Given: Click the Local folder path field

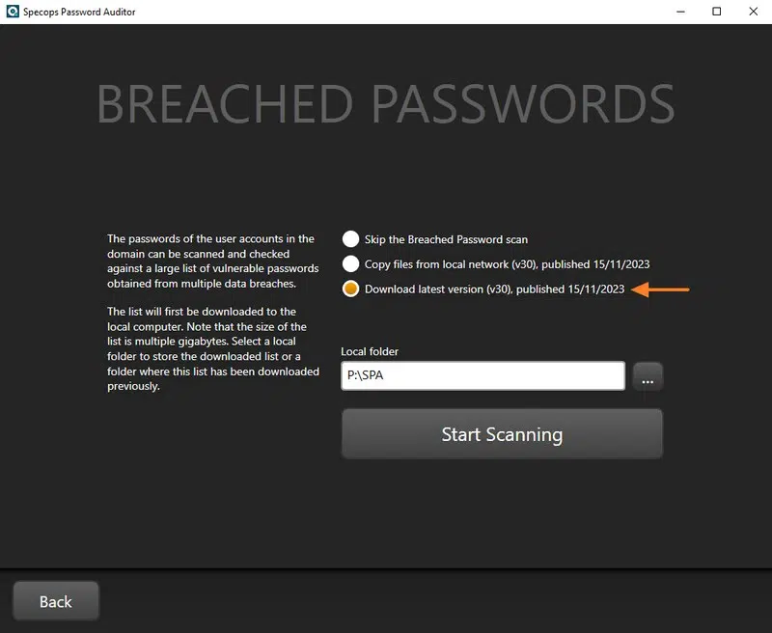Looking at the screenshot, I should coord(482,377).
